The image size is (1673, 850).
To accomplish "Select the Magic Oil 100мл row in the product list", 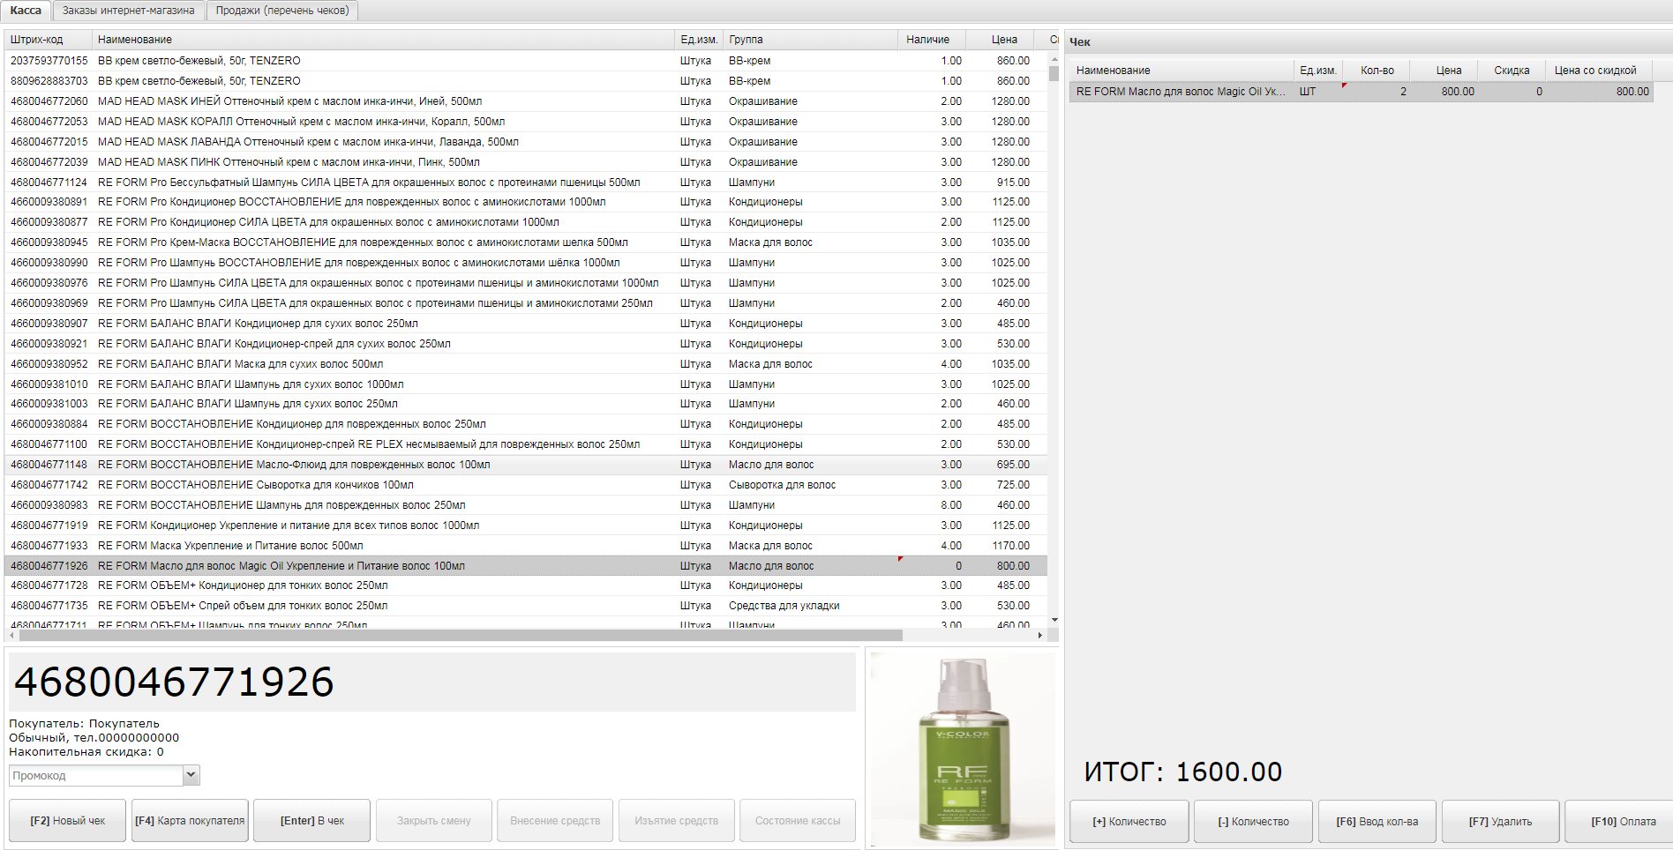I will click(x=526, y=566).
